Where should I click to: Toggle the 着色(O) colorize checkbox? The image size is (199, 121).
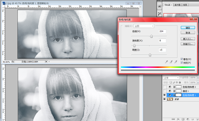coord(182,59)
